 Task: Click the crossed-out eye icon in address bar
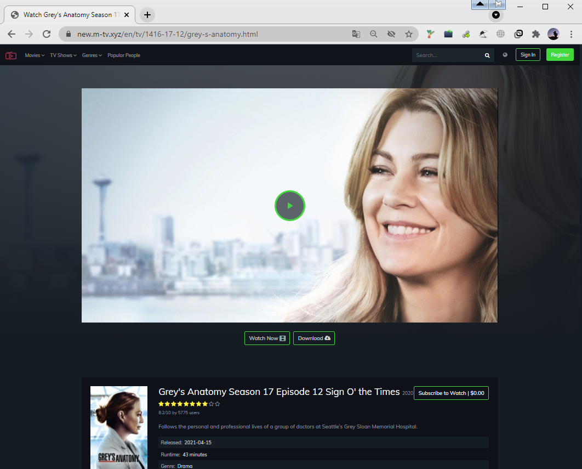pos(391,34)
